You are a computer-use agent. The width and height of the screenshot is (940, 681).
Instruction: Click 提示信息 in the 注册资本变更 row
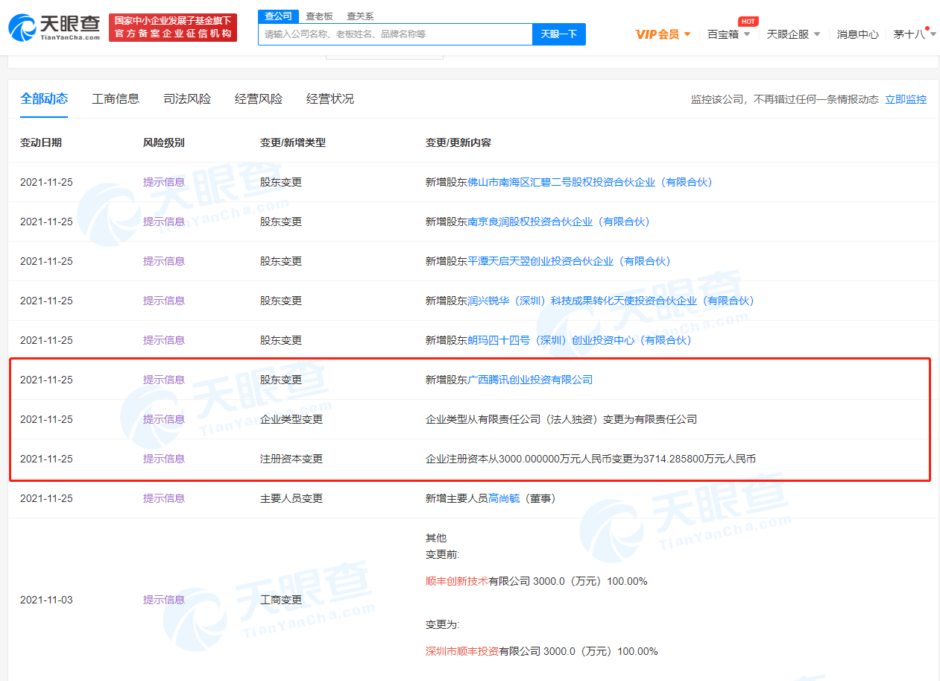pos(164,459)
